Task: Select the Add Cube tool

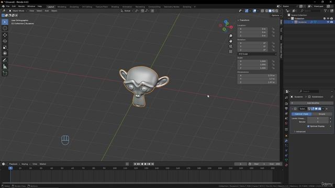Action: (x=5, y=74)
